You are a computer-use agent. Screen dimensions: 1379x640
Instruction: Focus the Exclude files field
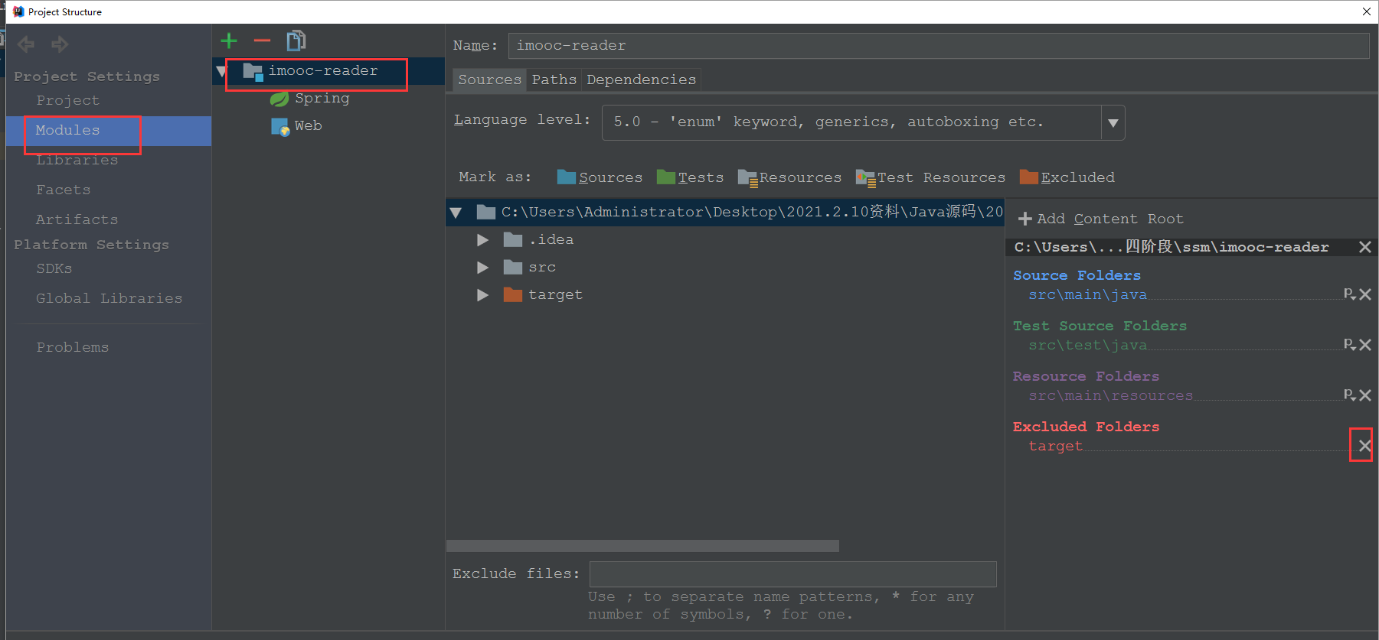click(x=792, y=574)
